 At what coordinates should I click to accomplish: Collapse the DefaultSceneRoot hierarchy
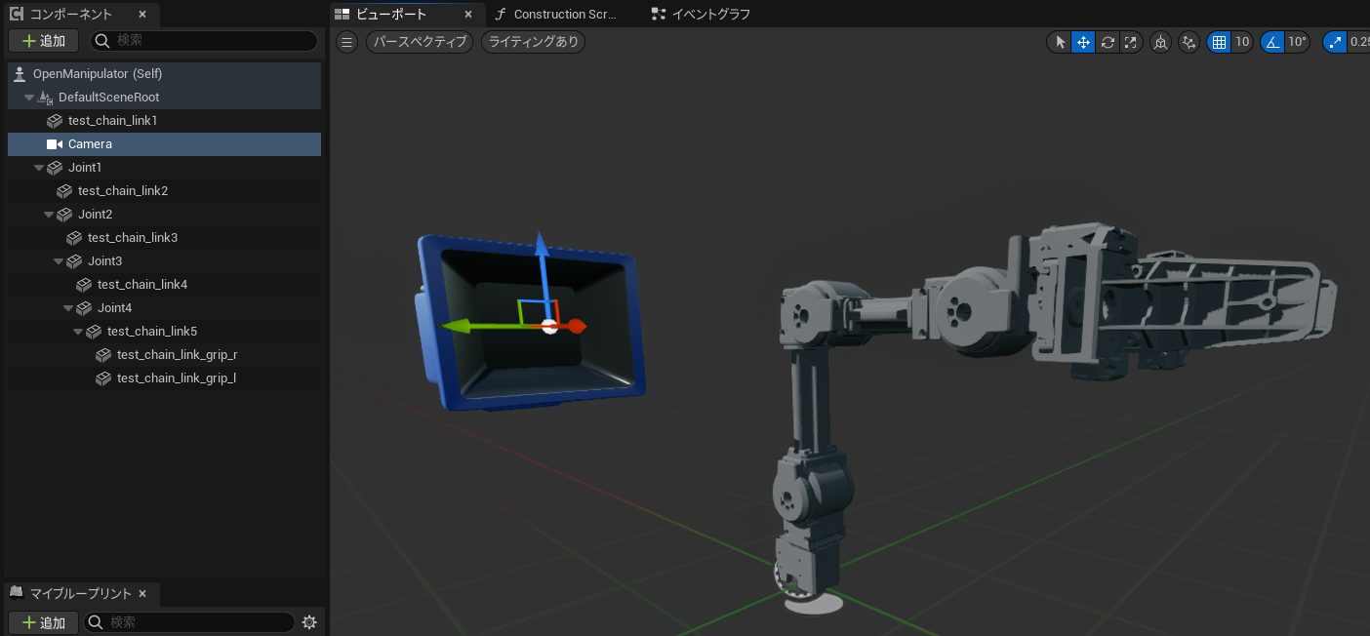pyautogui.click(x=28, y=97)
